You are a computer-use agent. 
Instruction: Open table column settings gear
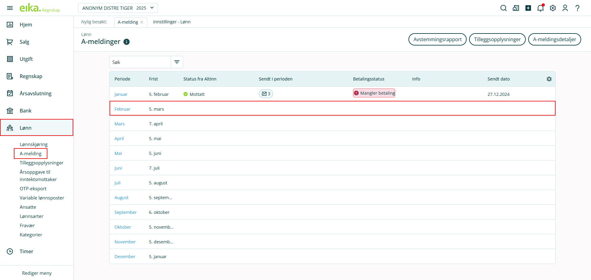(549, 79)
